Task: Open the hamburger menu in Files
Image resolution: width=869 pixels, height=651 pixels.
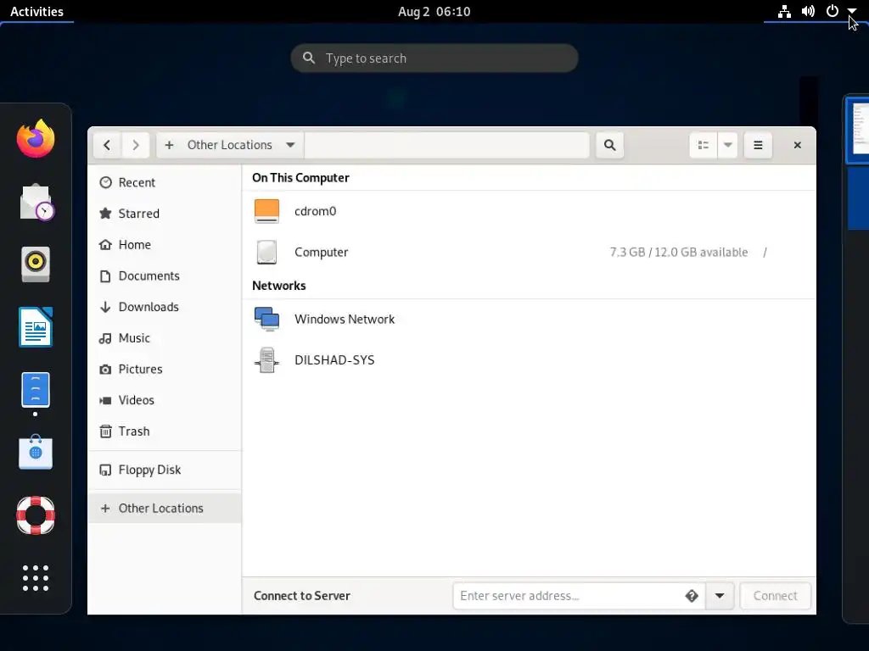Action: point(758,145)
